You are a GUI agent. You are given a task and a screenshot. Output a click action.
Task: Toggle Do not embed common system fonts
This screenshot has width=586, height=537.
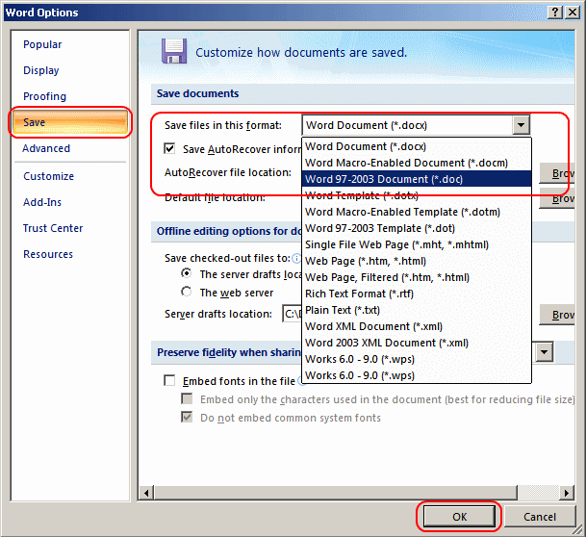187,417
